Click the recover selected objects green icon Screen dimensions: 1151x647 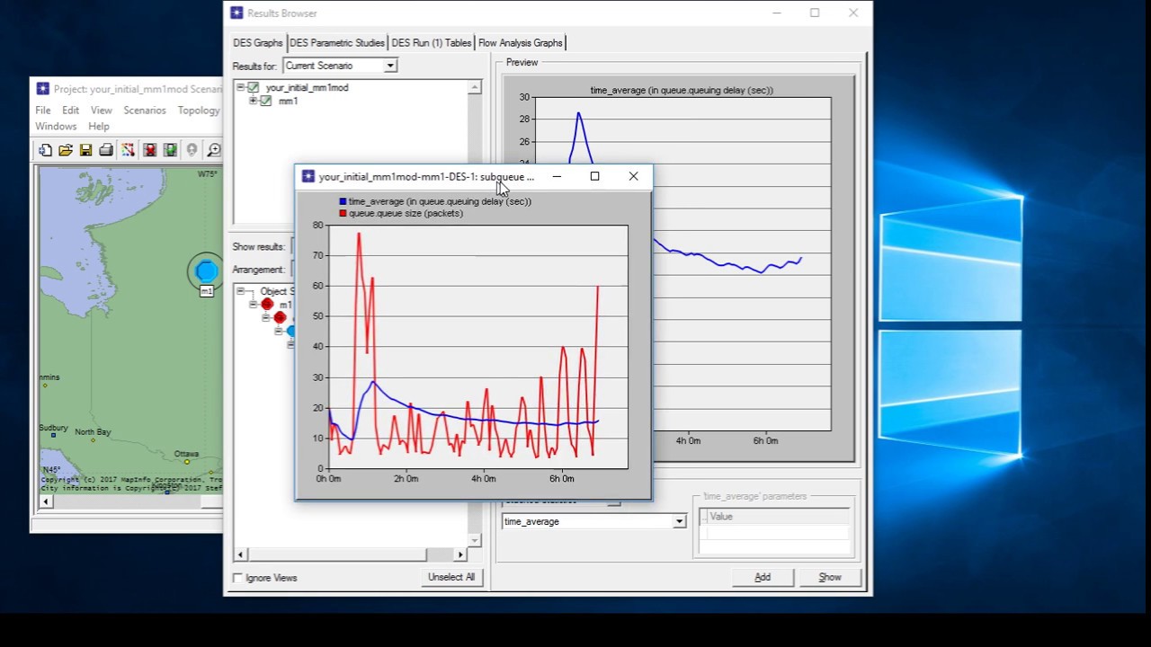tap(170, 150)
